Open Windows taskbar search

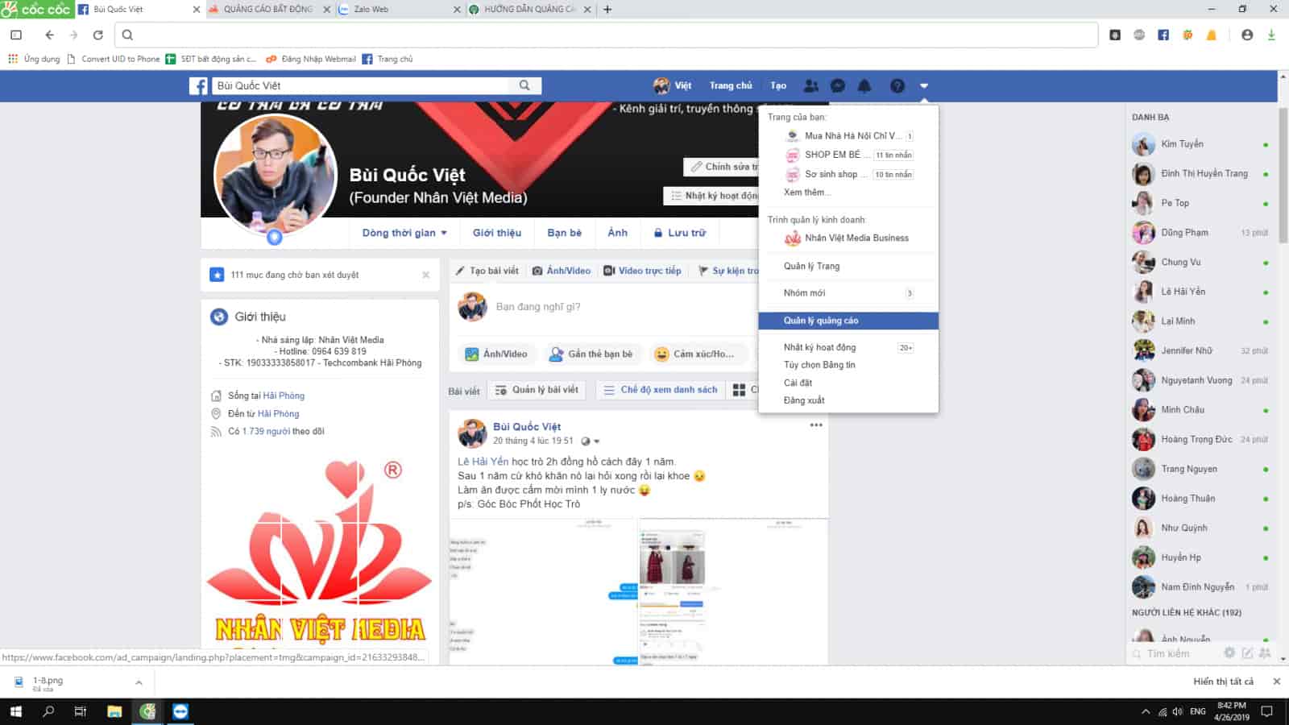point(48,711)
